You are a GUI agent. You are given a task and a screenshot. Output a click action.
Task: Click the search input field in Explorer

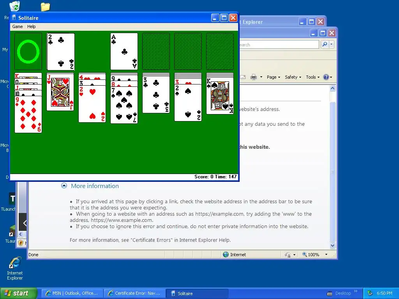[x=279, y=44]
